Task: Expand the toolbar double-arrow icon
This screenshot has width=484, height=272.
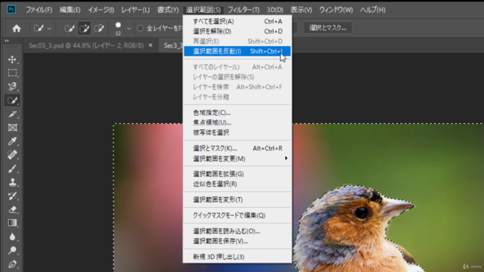Action: tap(7, 41)
